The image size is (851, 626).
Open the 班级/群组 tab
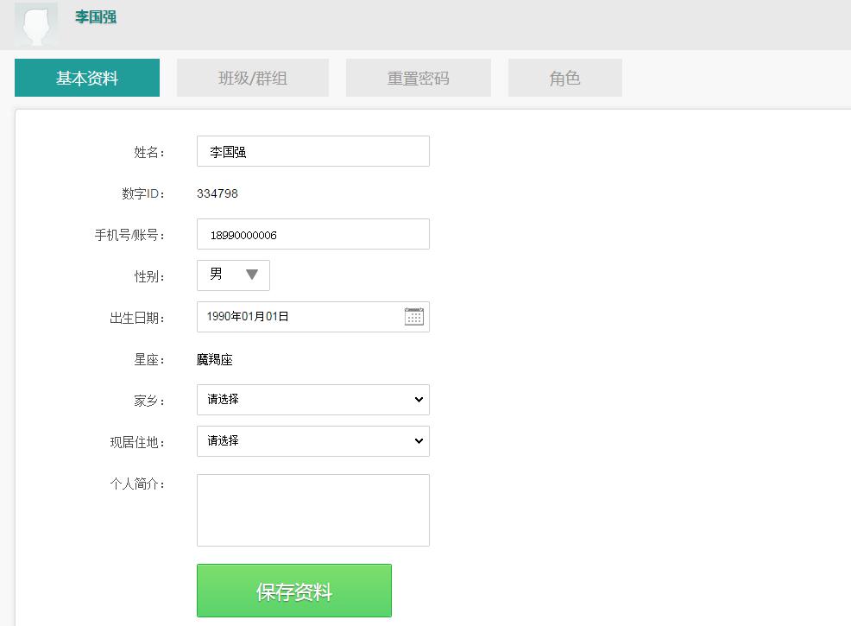pos(252,78)
